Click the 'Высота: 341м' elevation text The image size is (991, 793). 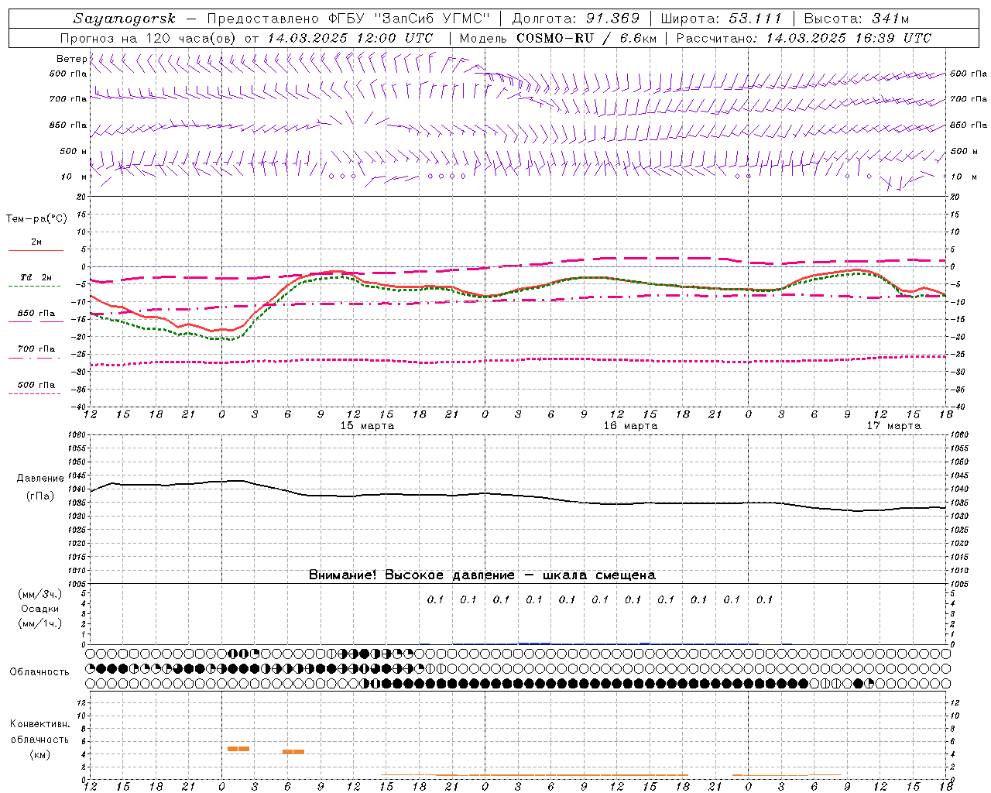(856, 19)
